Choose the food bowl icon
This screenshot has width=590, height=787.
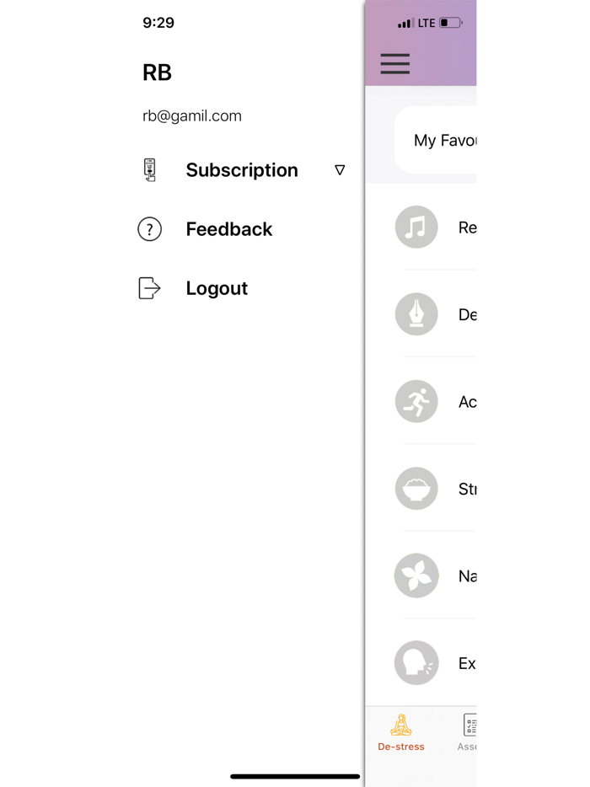[x=416, y=489]
